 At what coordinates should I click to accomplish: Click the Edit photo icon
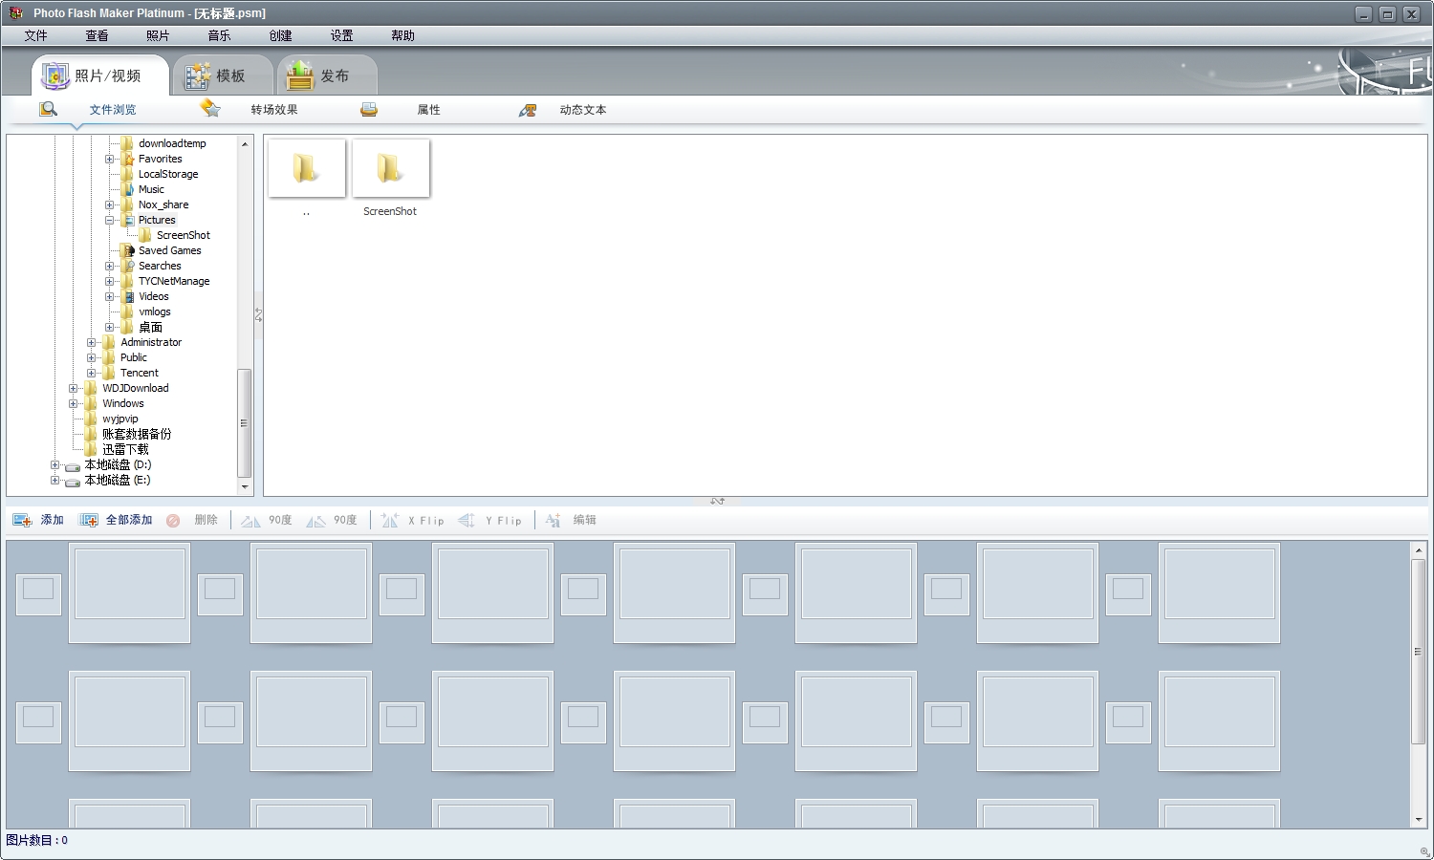point(553,520)
